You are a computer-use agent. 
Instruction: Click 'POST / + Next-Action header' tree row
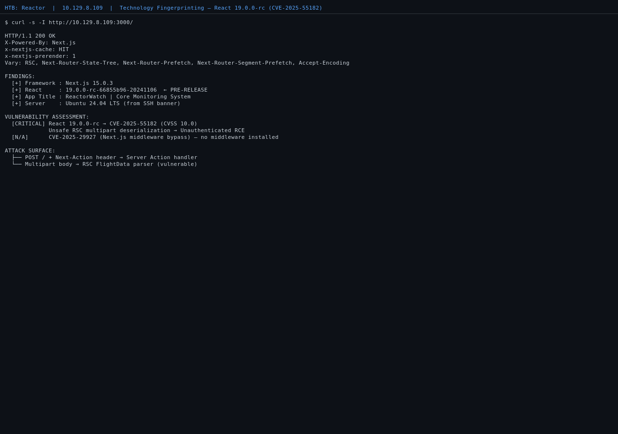(104, 157)
